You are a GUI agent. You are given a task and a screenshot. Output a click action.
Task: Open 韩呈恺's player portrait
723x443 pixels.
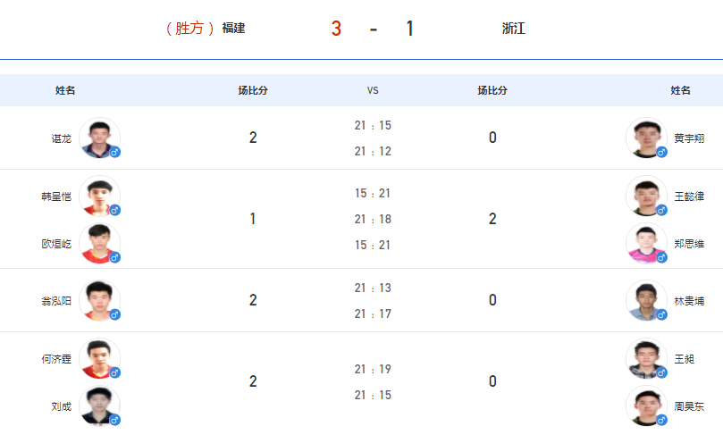(99, 196)
